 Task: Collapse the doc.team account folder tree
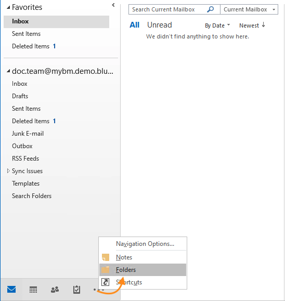tap(8, 71)
